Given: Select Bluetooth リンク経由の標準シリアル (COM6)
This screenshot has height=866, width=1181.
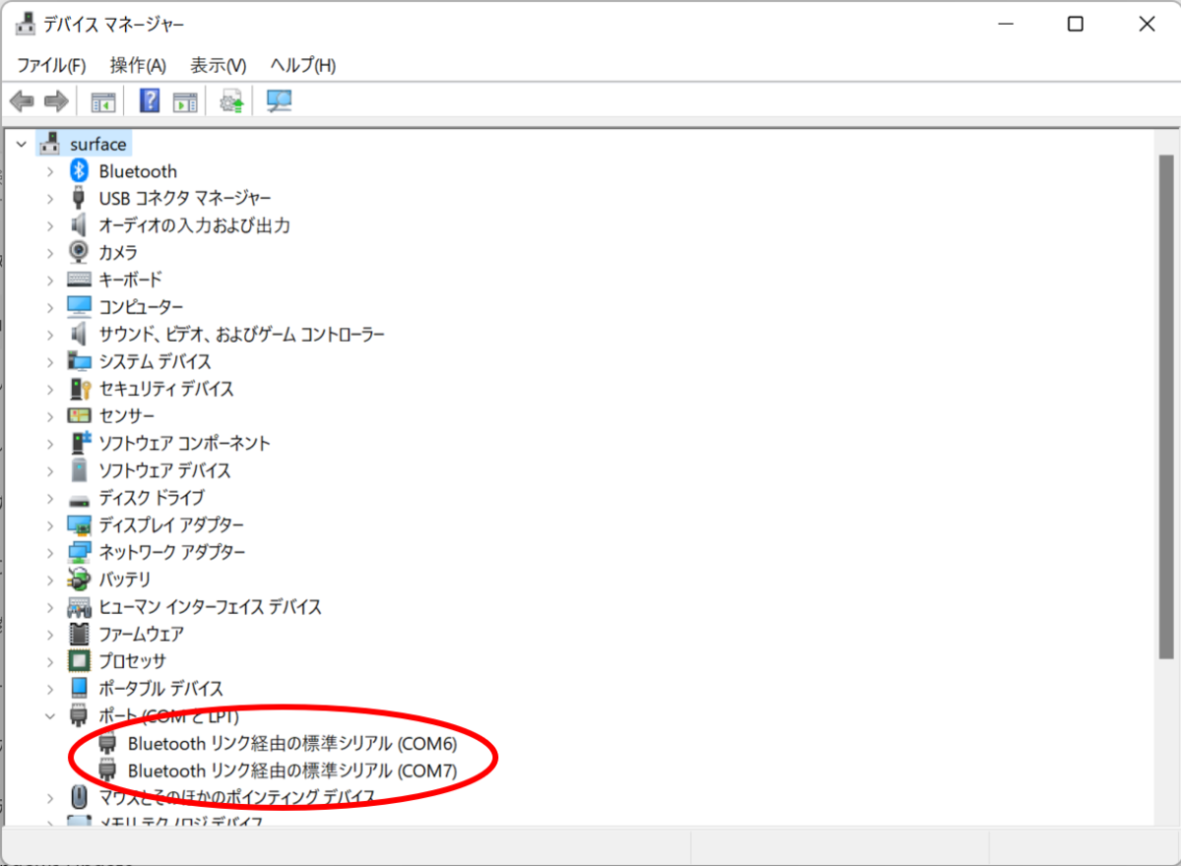Looking at the screenshot, I should 292,743.
